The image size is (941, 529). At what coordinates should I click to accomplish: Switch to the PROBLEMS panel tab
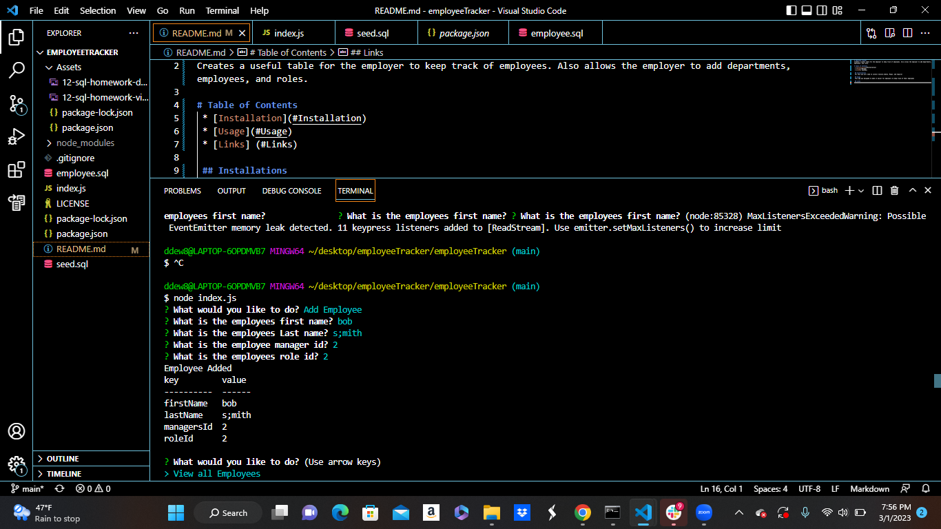pos(183,191)
